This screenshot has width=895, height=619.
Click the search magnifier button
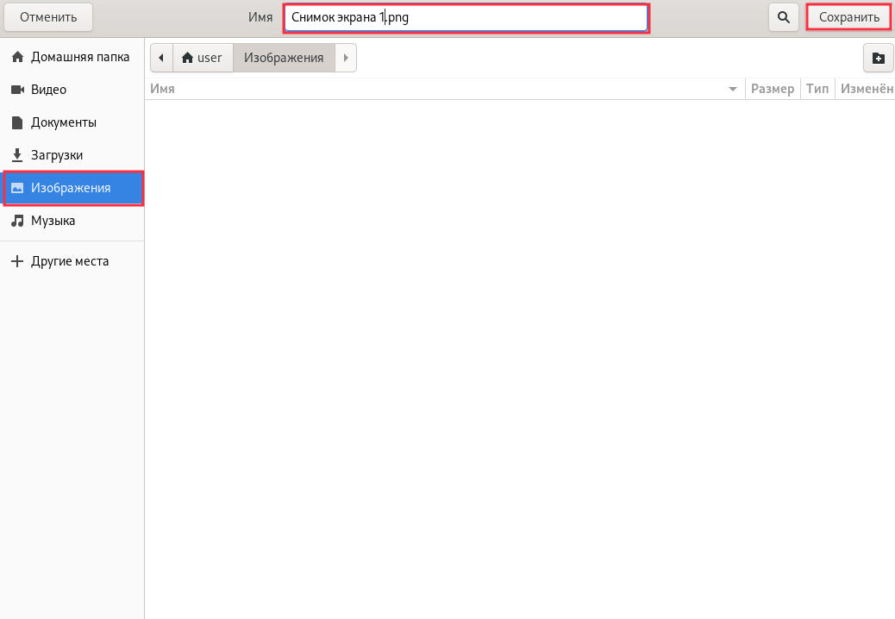coord(783,17)
